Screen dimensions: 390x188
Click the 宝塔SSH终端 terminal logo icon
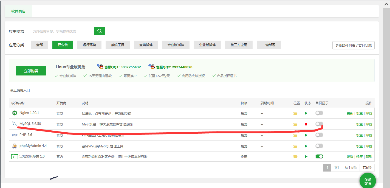click(x=15, y=156)
